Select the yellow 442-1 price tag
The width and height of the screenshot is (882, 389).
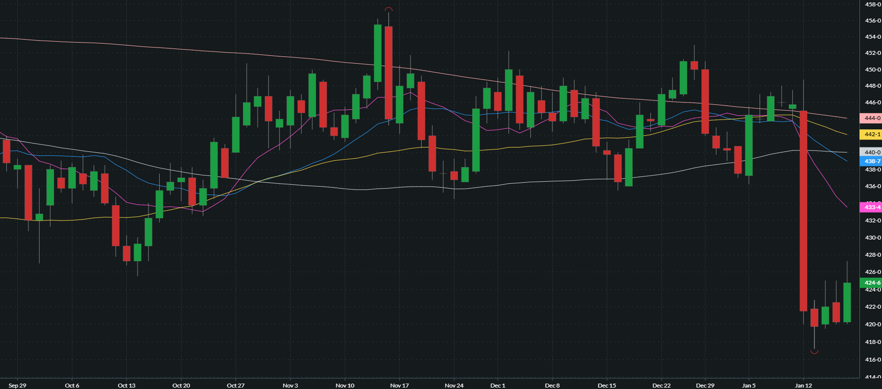pos(871,134)
